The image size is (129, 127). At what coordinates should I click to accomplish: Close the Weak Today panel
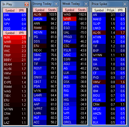pyautogui.click(x=86, y=4)
